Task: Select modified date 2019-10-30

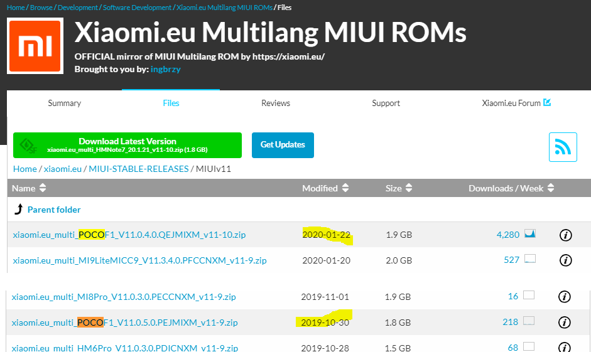Action: 325,323
